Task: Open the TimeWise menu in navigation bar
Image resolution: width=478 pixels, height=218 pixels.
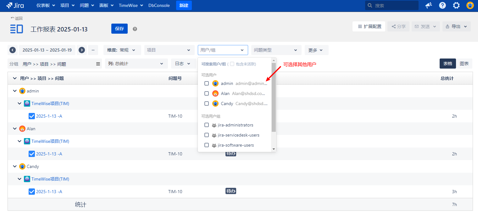Action: click(x=131, y=5)
